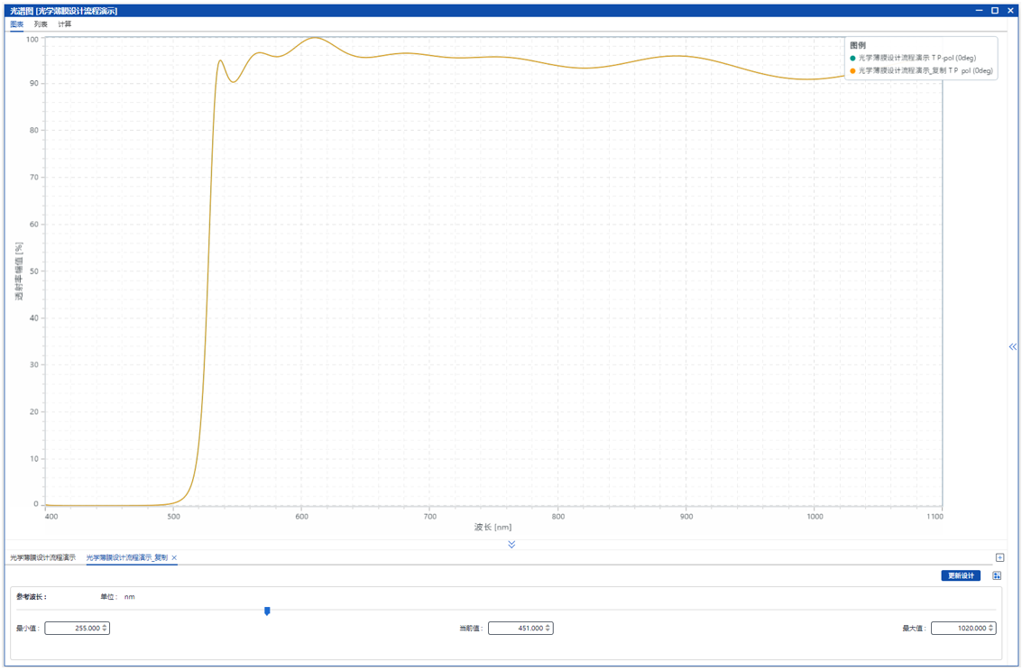Click the 当前值 input field
Viewport: 1022px width, 671px height.
(x=516, y=629)
